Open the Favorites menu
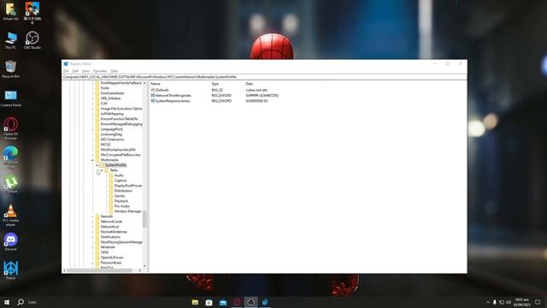 100,71
